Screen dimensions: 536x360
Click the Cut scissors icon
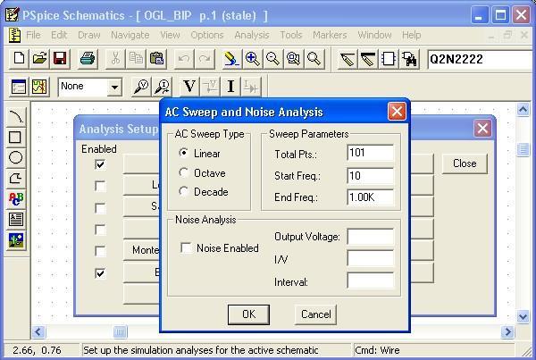click(x=115, y=58)
